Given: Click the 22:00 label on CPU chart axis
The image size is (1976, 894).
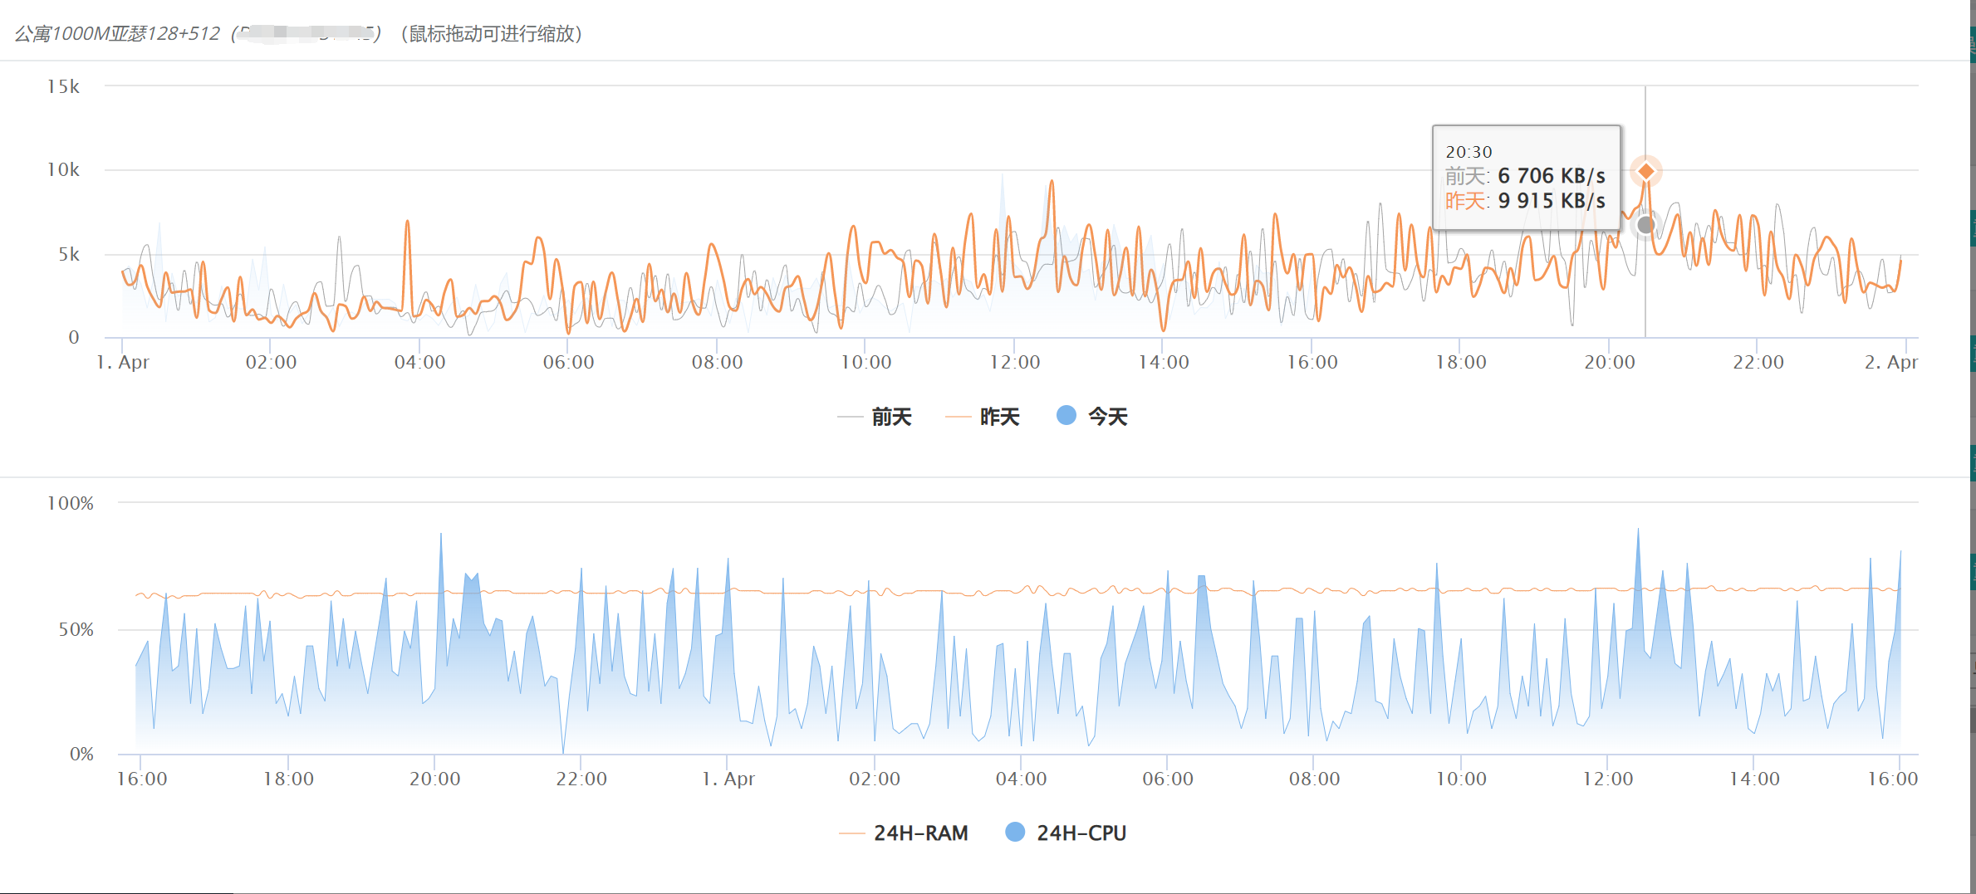Looking at the screenshot, I should click(x=581, y=779).
